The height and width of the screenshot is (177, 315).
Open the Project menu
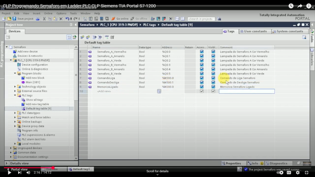pos(6,13)
